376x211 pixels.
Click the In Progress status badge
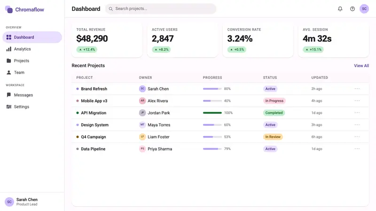(274, 101)
